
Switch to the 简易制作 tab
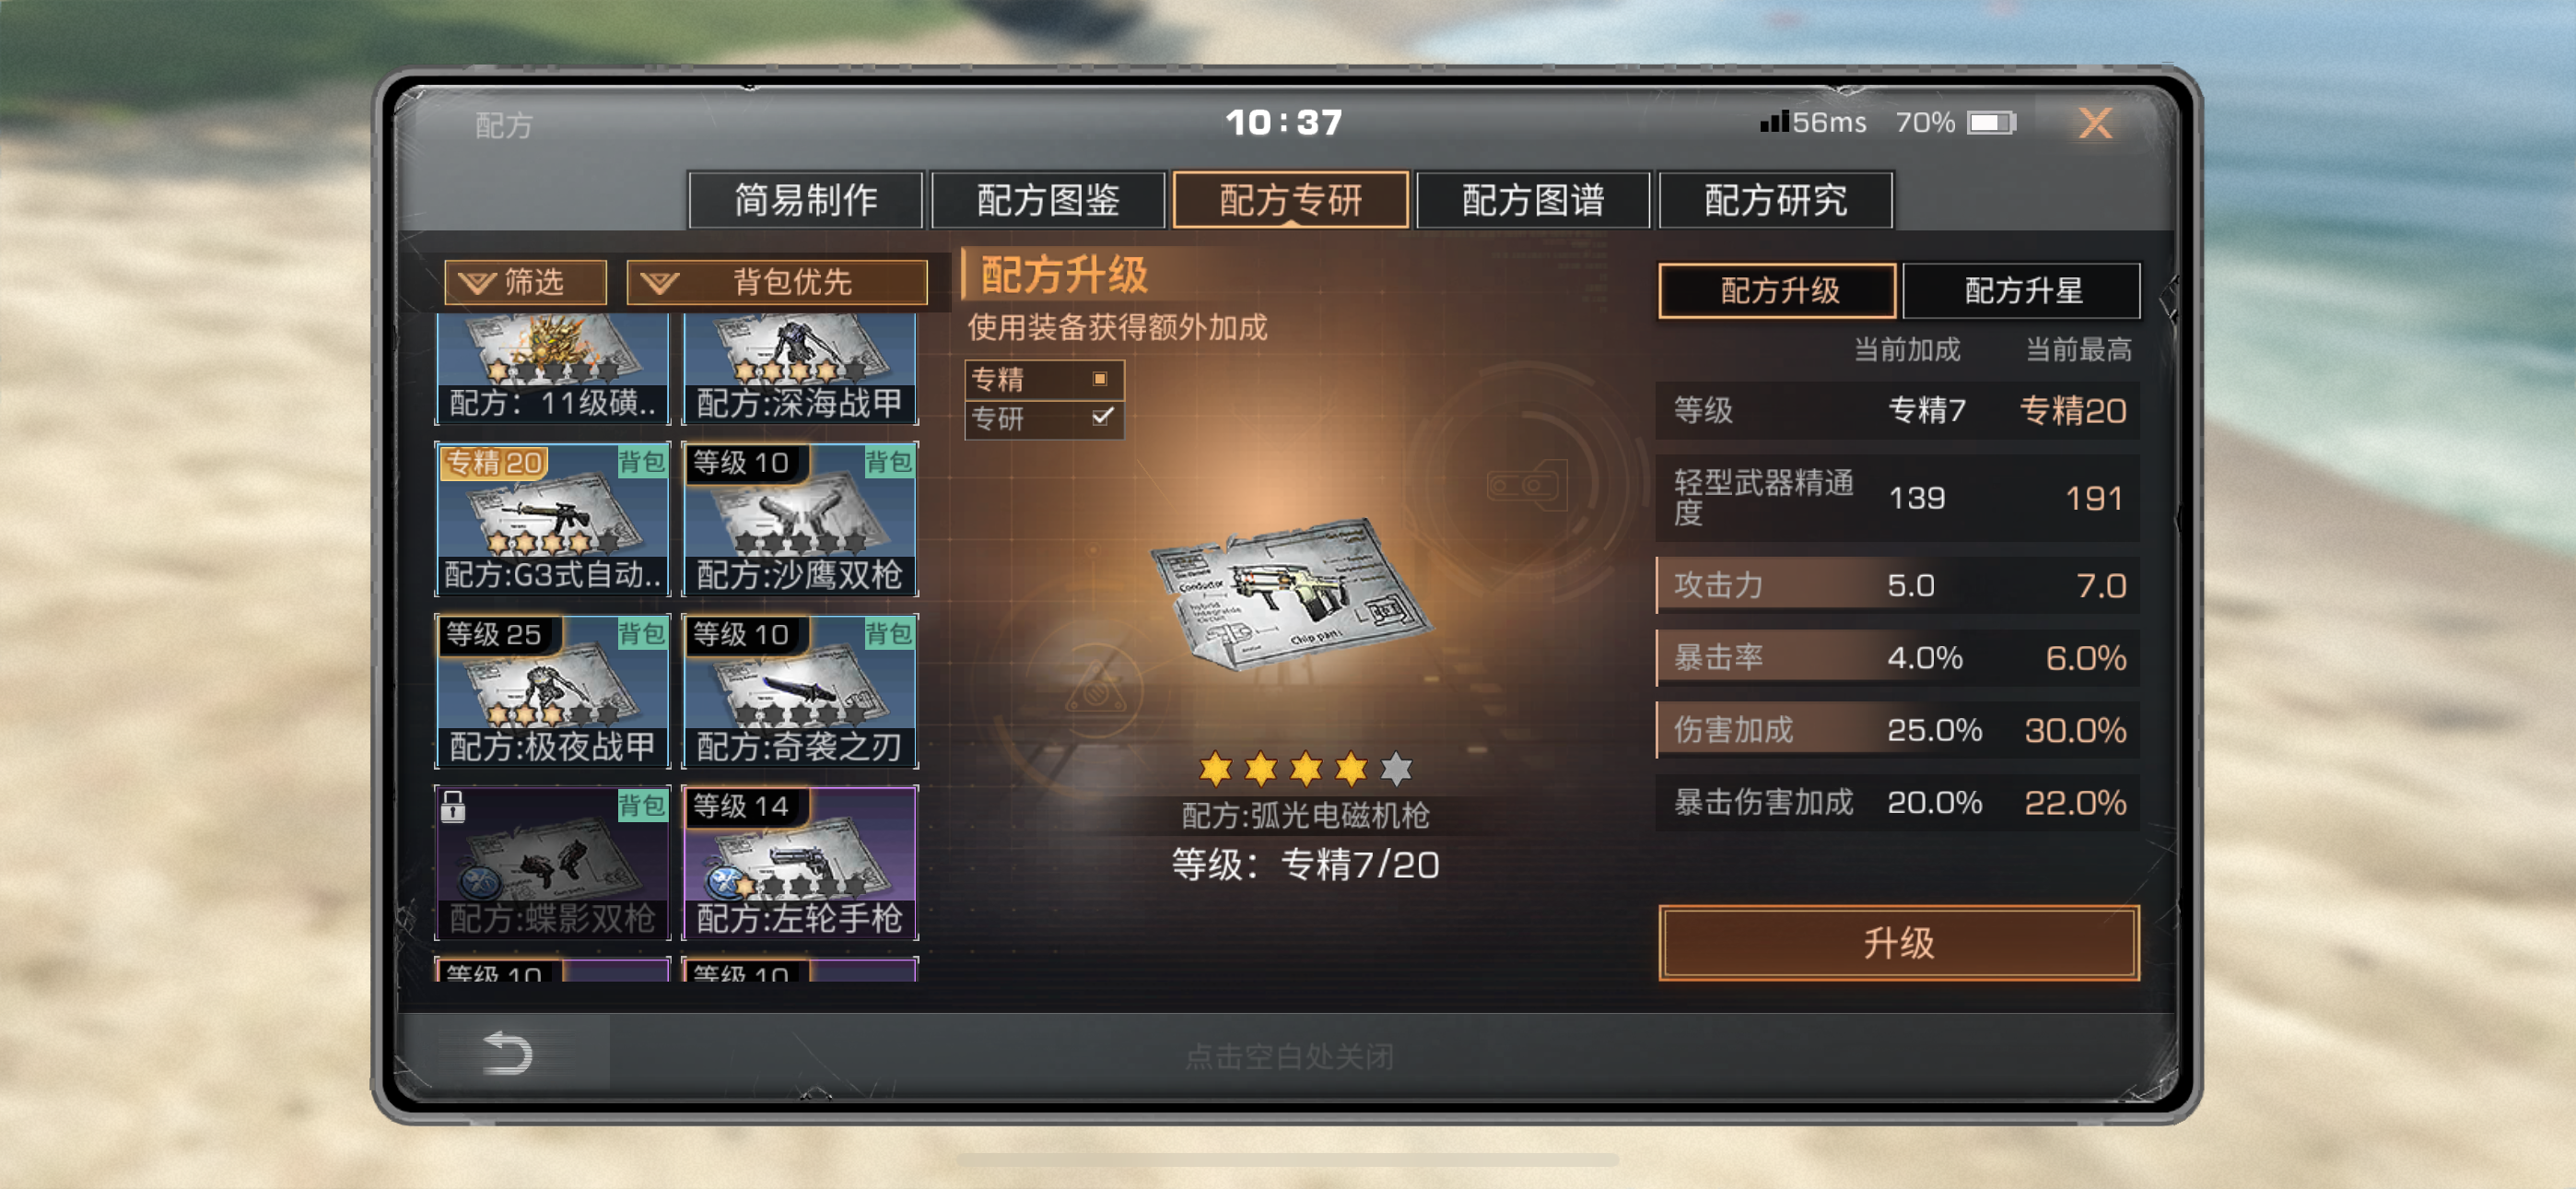click(805, 200)
